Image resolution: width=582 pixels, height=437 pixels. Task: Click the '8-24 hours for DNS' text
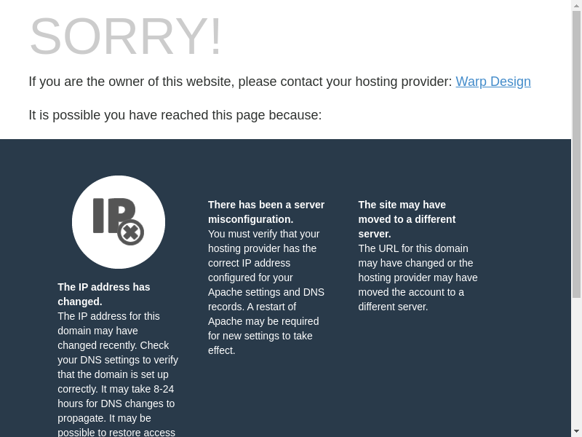coord(116,396)
